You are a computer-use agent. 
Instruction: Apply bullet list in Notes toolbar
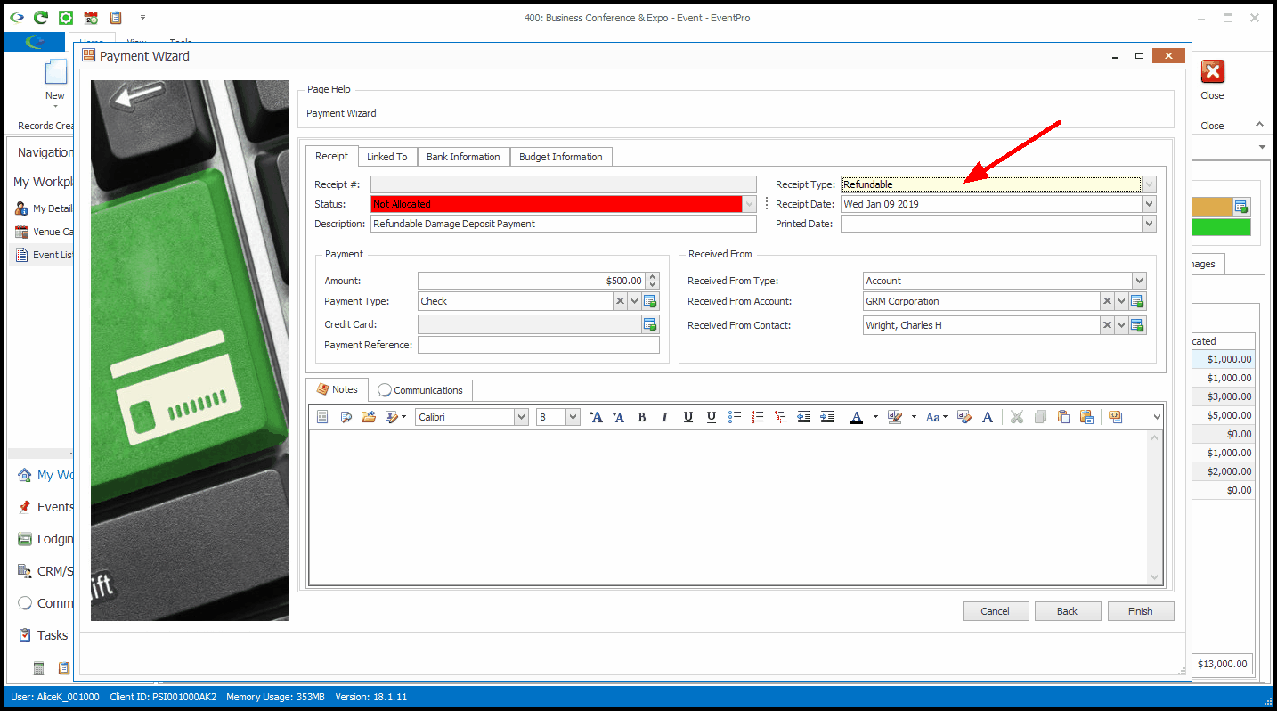tap(735, 417)
